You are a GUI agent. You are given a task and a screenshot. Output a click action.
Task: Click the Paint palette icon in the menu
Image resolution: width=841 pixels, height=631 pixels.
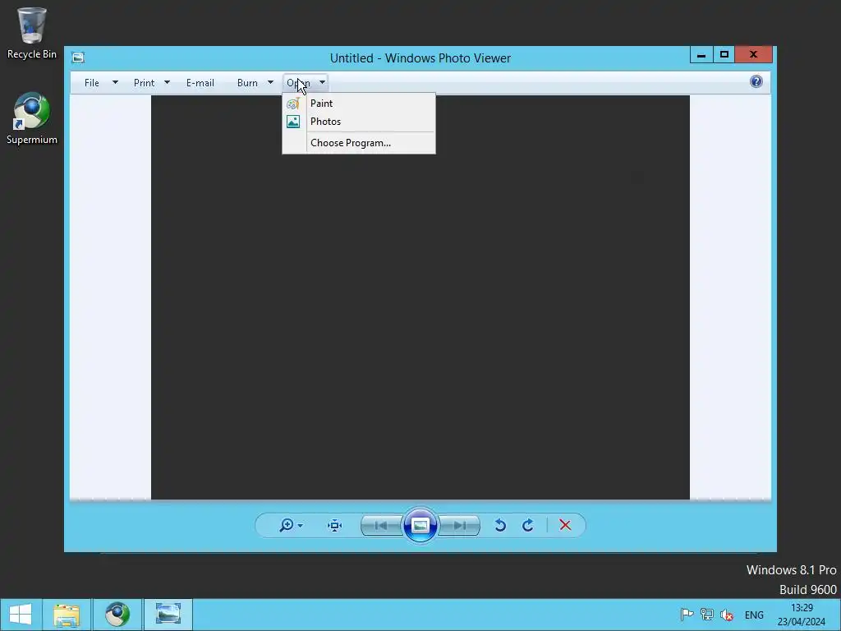293,104
